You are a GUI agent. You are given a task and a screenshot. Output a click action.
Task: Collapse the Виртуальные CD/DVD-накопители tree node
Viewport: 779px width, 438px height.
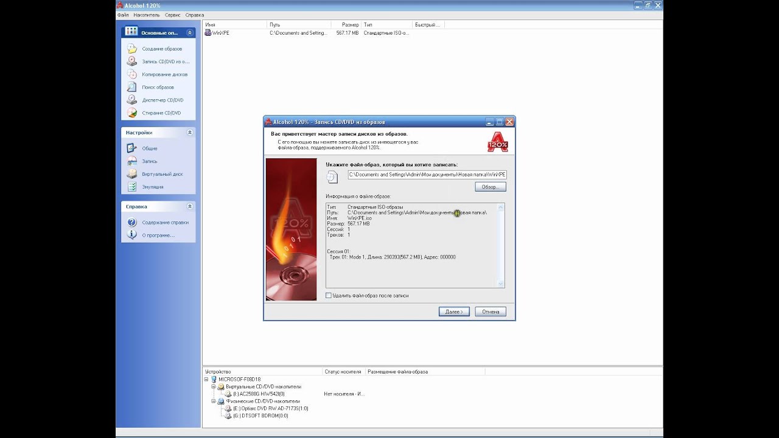(x=214, y=386)
